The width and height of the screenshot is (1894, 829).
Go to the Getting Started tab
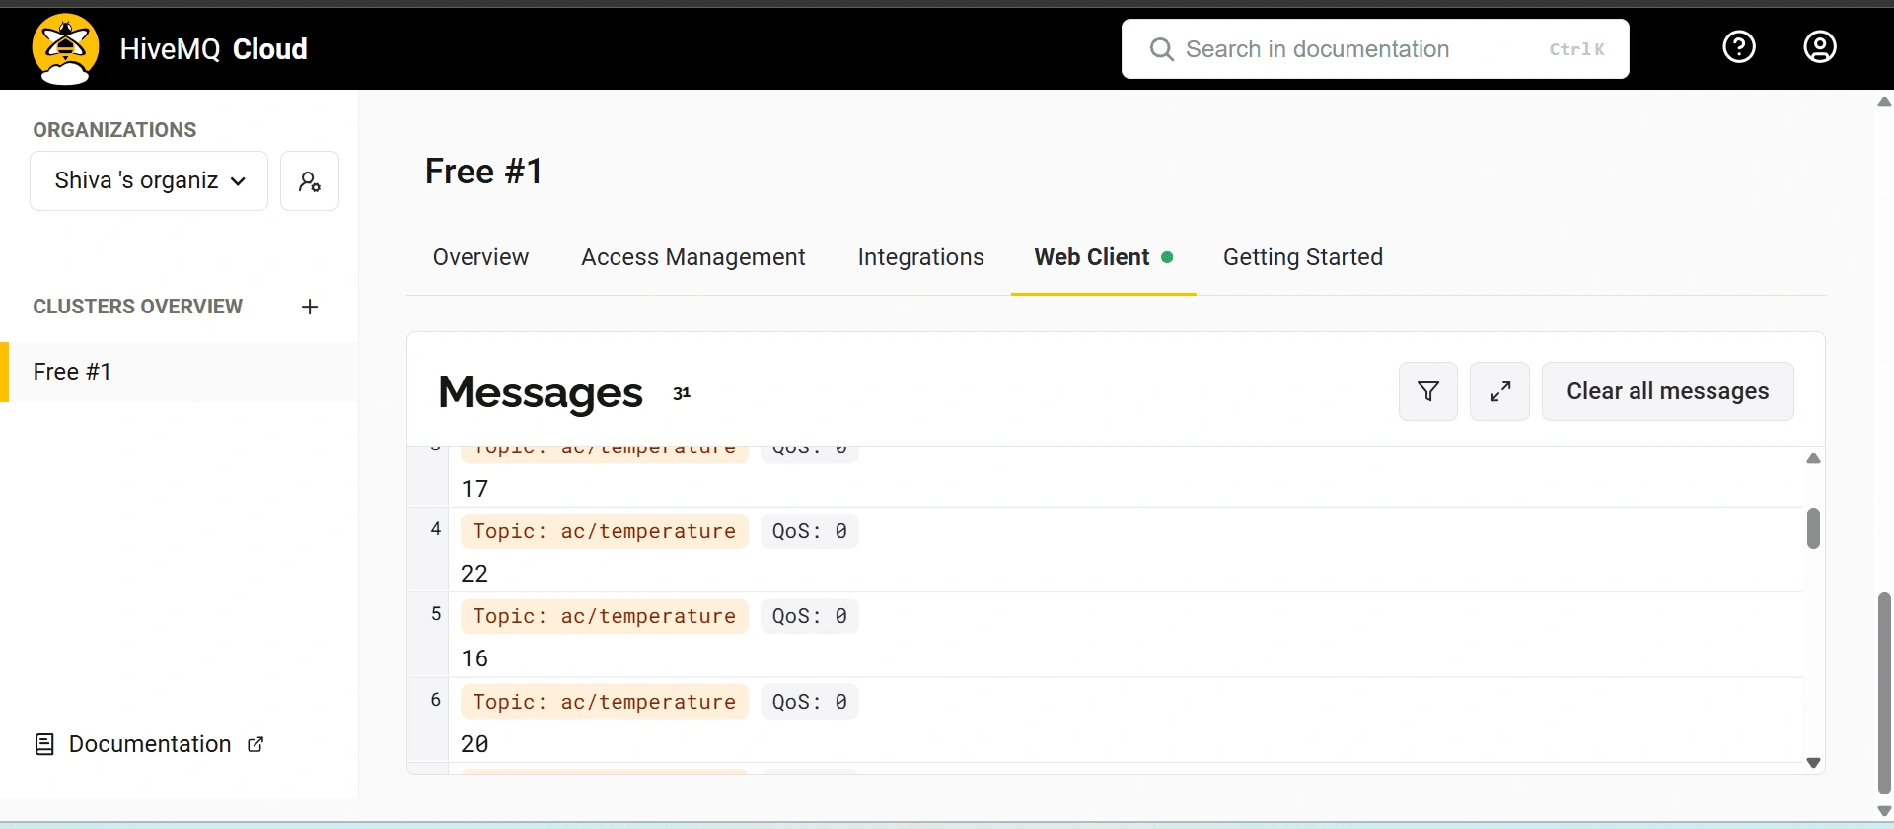point(1303,257)
